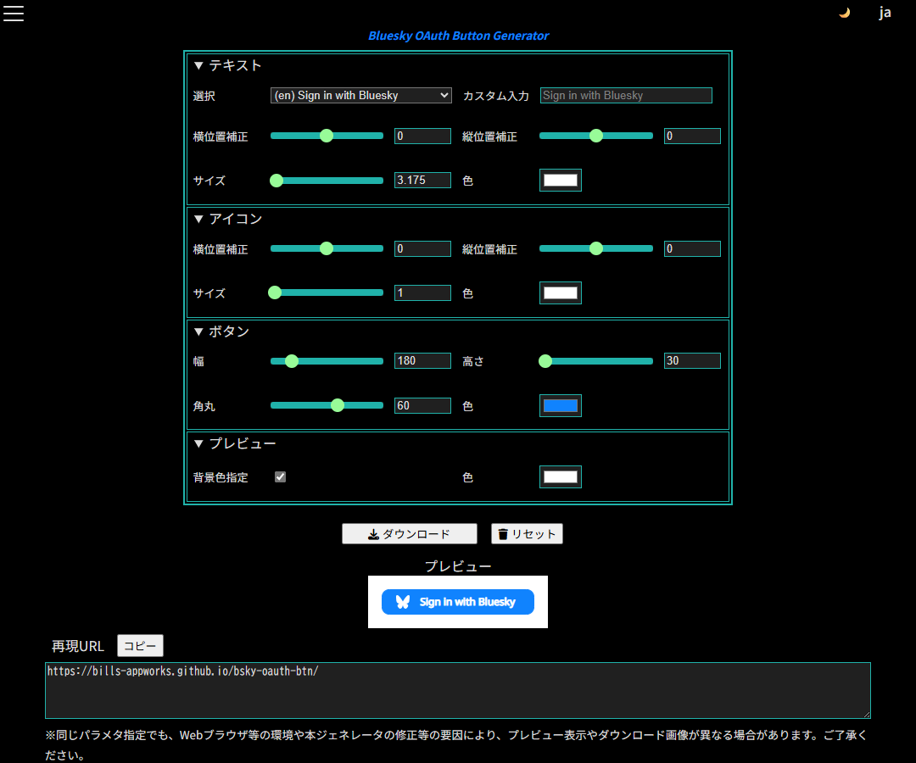916x763 pixels.
Task: Open the blue button color picker
Action: coord(561,406)
